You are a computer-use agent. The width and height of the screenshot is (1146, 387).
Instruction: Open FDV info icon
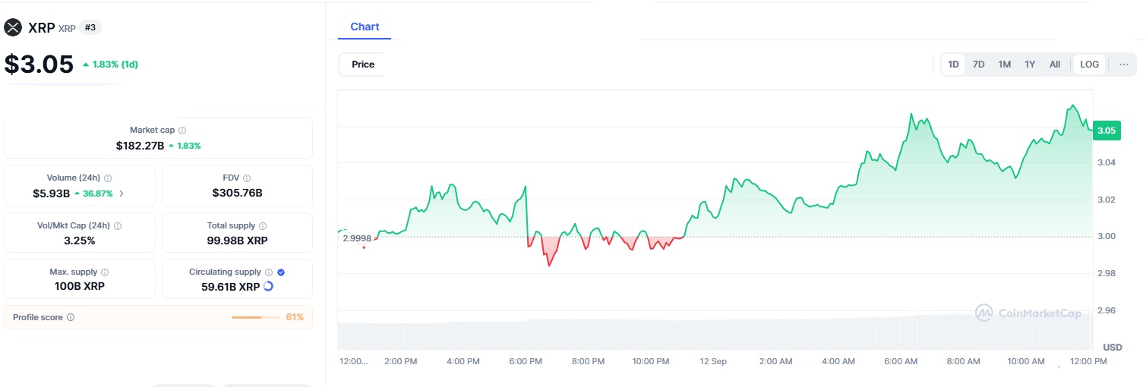coord(247,178)
